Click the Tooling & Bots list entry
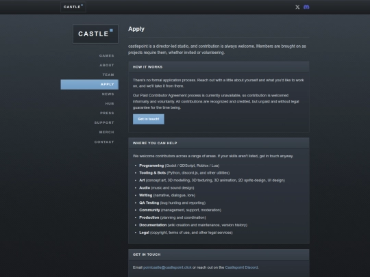This screenshot has height=277, width=370. [184, 173]
